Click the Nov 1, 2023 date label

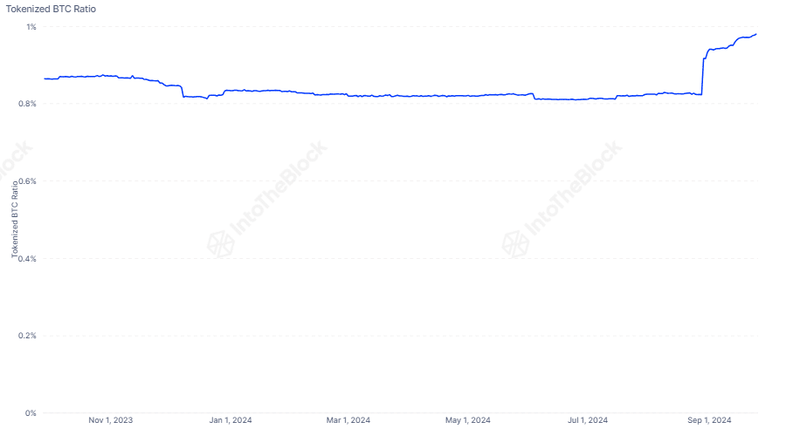(111, 420)
